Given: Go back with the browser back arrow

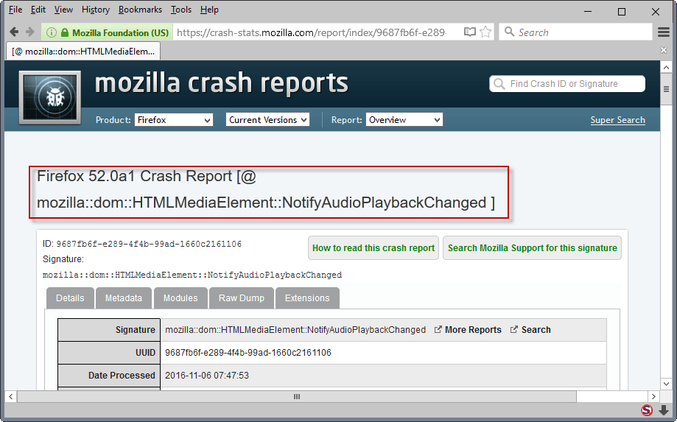Looking at the screenshot, I should pos(14,32).
